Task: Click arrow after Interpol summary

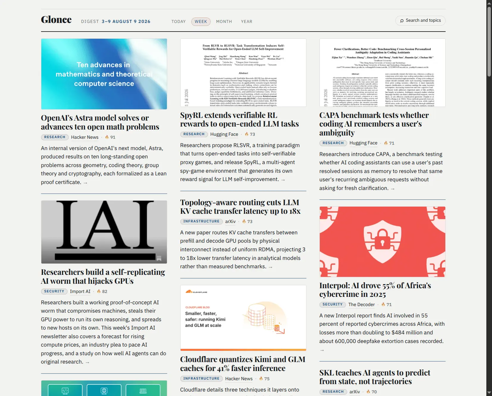Action: pyautogui.click(x=322, y=350)
